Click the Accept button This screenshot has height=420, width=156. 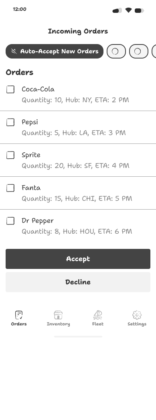click(x=78, y=259)
